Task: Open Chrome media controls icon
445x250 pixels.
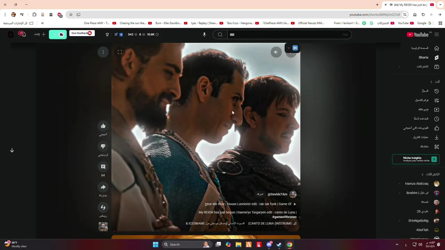Action: pos(22,15)
